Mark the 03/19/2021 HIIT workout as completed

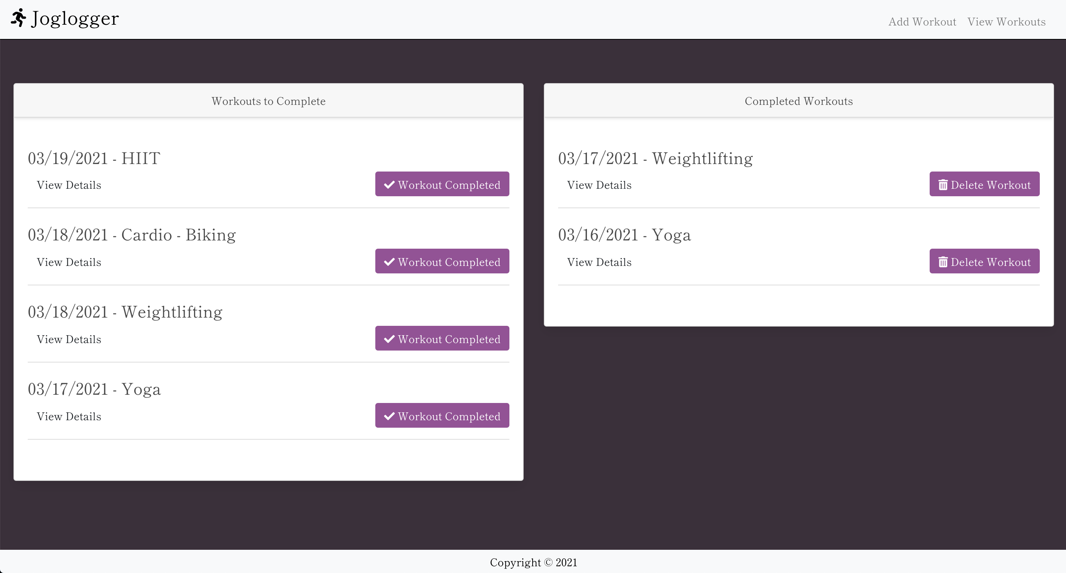coord(442,184)
